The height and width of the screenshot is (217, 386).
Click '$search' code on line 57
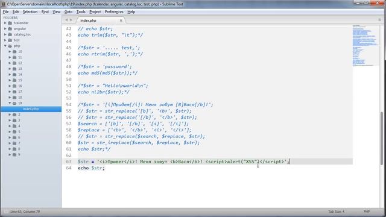[x=87, y=124]
